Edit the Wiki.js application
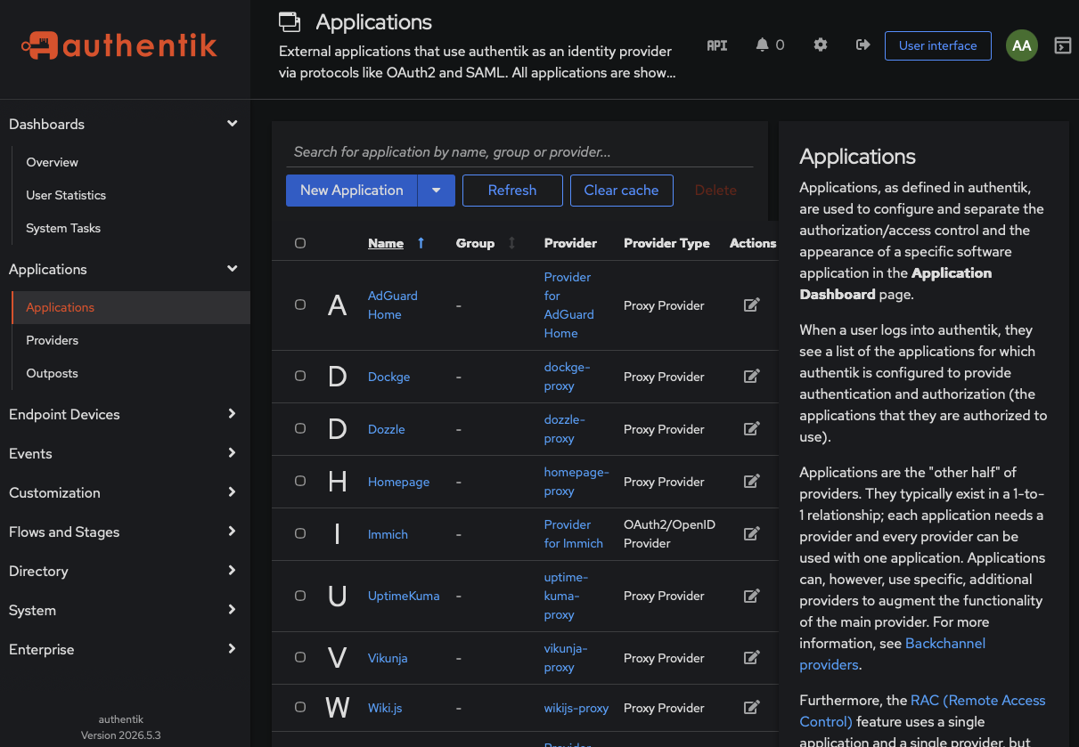This screenshot has width=1079, height=747. [752, 708]
